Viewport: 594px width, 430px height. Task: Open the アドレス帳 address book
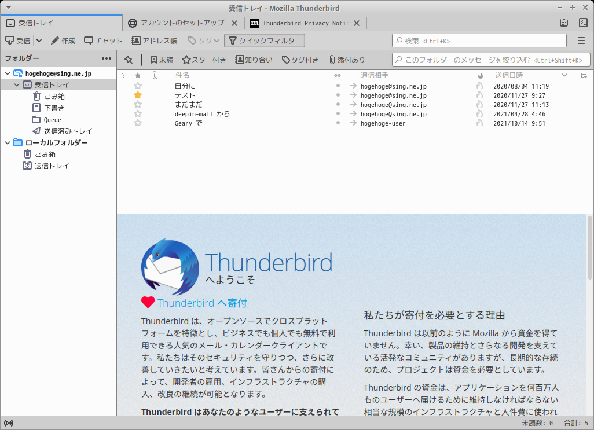[155, 41]
